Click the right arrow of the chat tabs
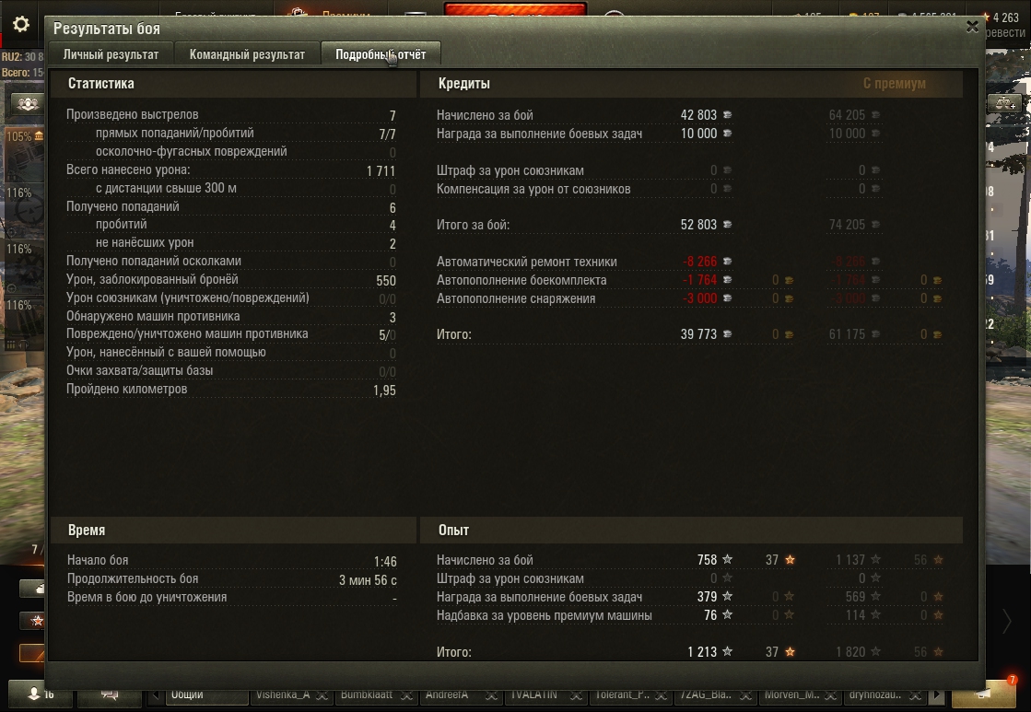The height and width of the screenshot is (712, 1031). [937, 694]
